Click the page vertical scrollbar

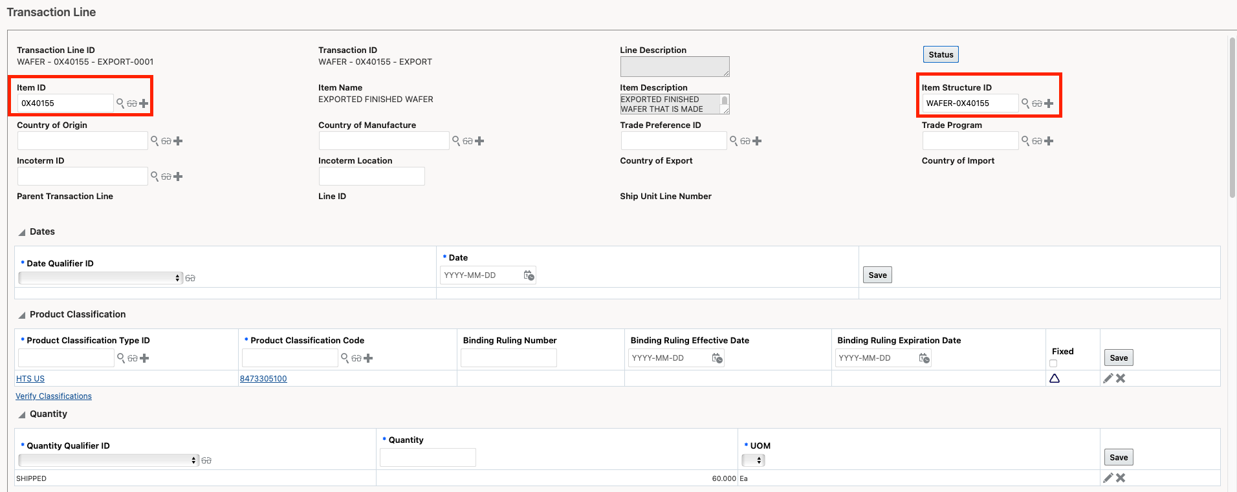(x=1232, y=116)
